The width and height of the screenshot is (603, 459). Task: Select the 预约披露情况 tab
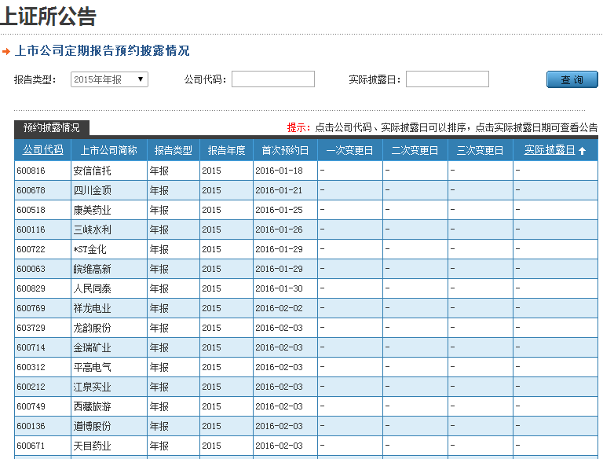tap(52, 127)
